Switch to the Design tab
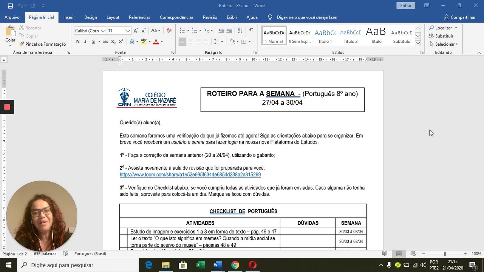This screenshot has width=484, height=272. tap(91, 17)
